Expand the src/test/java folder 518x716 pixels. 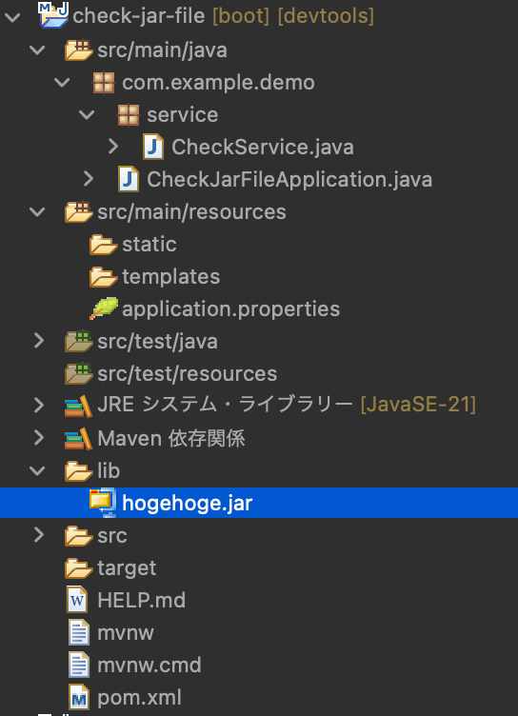click(39, 341)
